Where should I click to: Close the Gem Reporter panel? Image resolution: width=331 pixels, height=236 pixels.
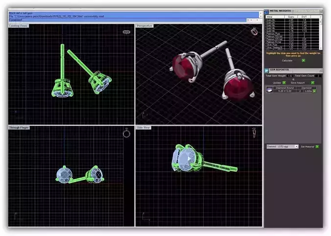point(321,70)
